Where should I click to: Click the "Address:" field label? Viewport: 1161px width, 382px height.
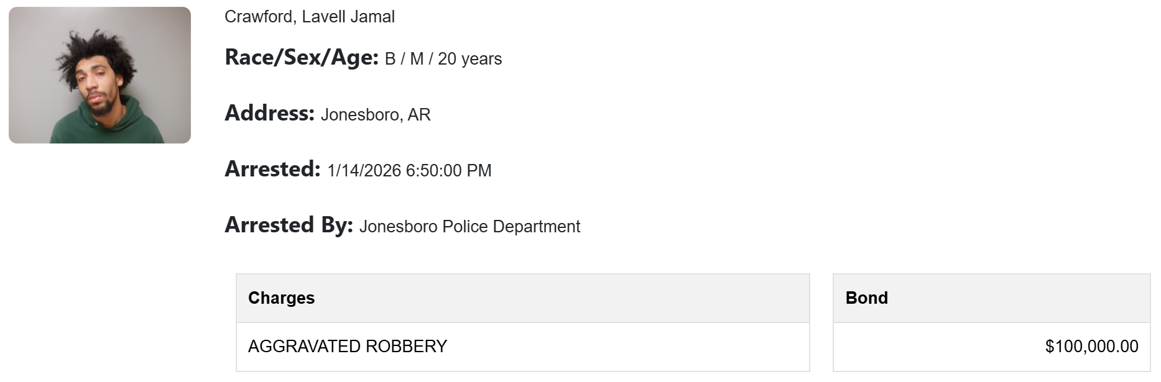(x=269, y=114)
